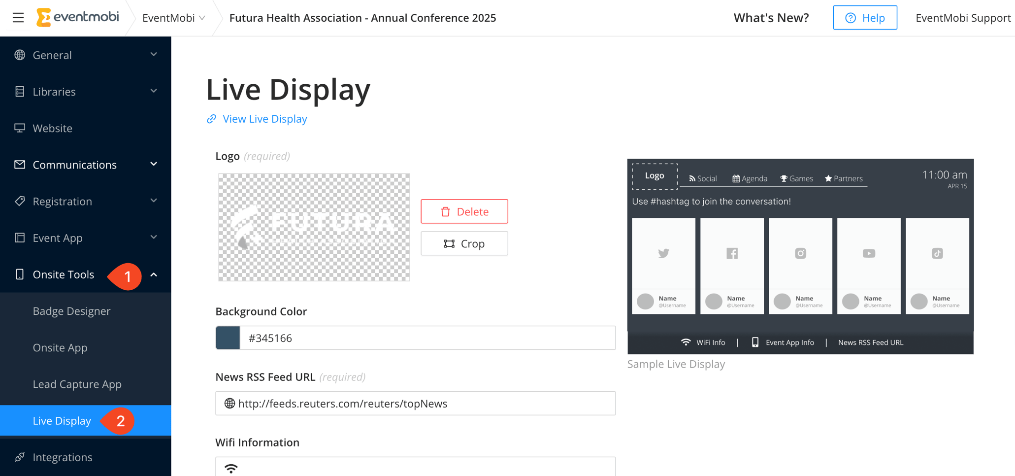Image resolution: width=1015 pixels, height=476 pixels.
Task: Click the TikTok card in sample display
Action: (x=937, y=266)
